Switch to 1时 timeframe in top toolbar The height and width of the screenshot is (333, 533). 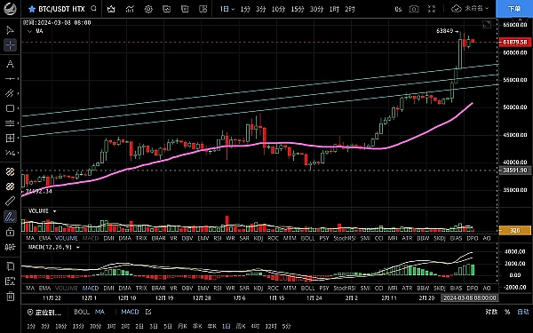334,9
